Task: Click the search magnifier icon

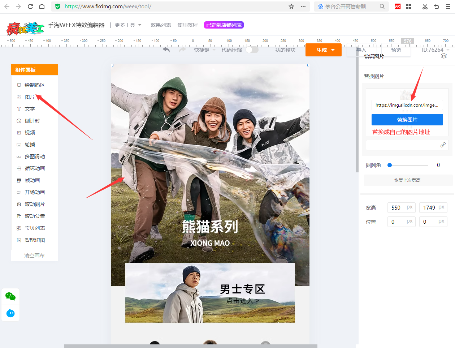Action: coord(382,7)
